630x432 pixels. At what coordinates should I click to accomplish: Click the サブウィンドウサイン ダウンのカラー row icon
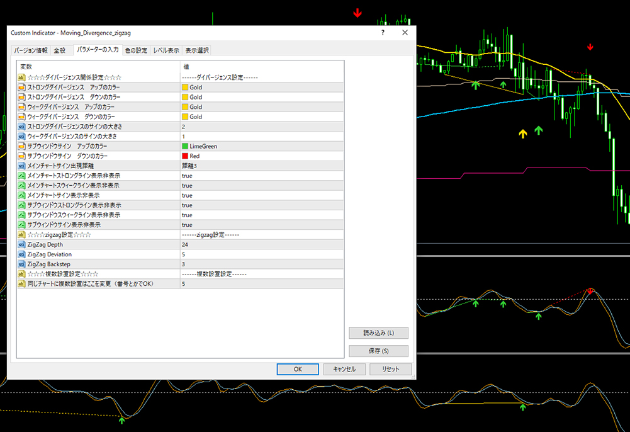21,156
